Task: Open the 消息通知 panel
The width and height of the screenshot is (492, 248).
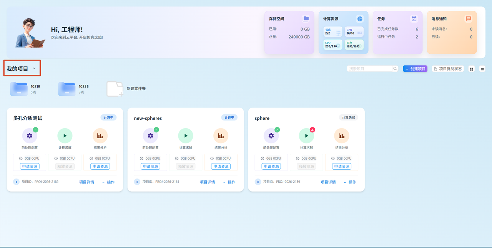Action: click(452, 32)
